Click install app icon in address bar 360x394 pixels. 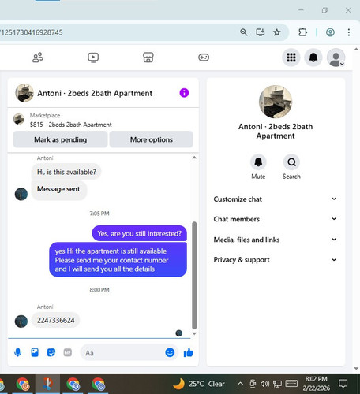tap(261, 32)
